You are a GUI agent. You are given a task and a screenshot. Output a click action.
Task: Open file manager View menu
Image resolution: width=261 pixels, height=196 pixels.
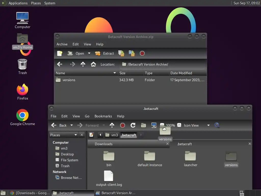(76, 116)
